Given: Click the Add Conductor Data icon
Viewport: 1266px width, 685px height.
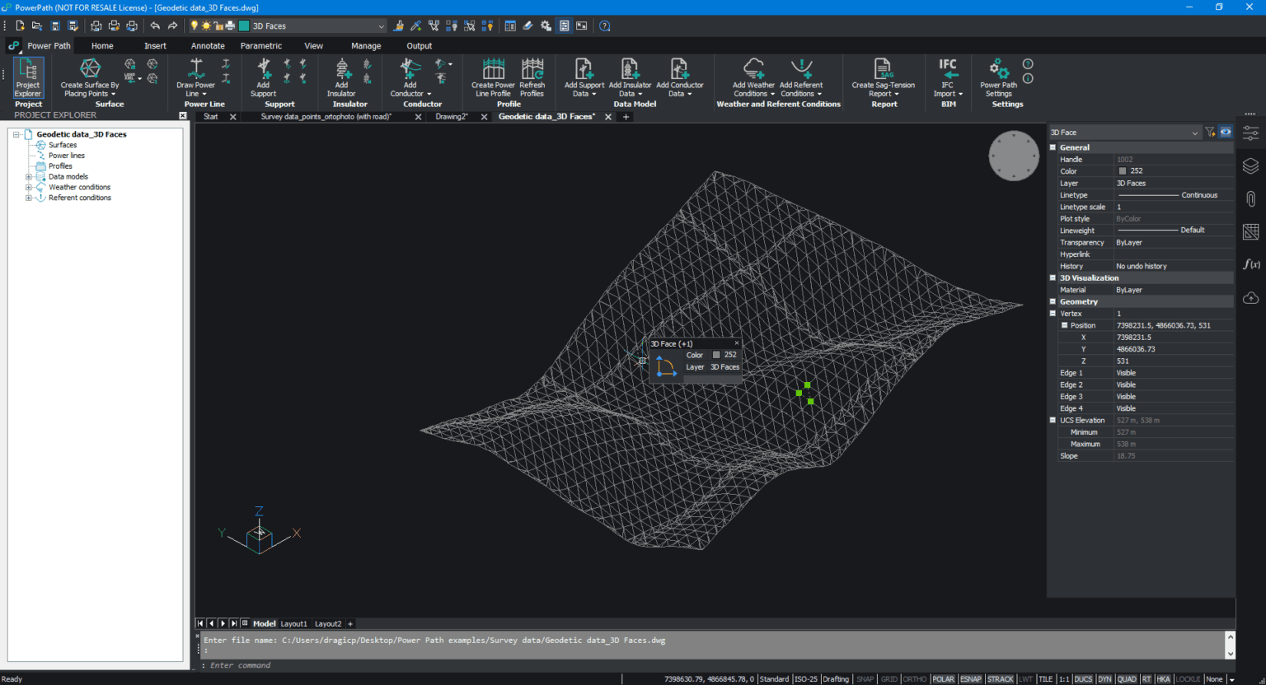Looking at the screenshot, I should [679, 68].
